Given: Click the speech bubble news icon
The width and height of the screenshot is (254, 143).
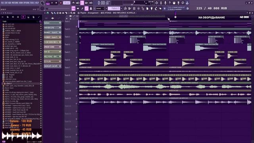Looking at the screenshot, I should pos(183,3).
